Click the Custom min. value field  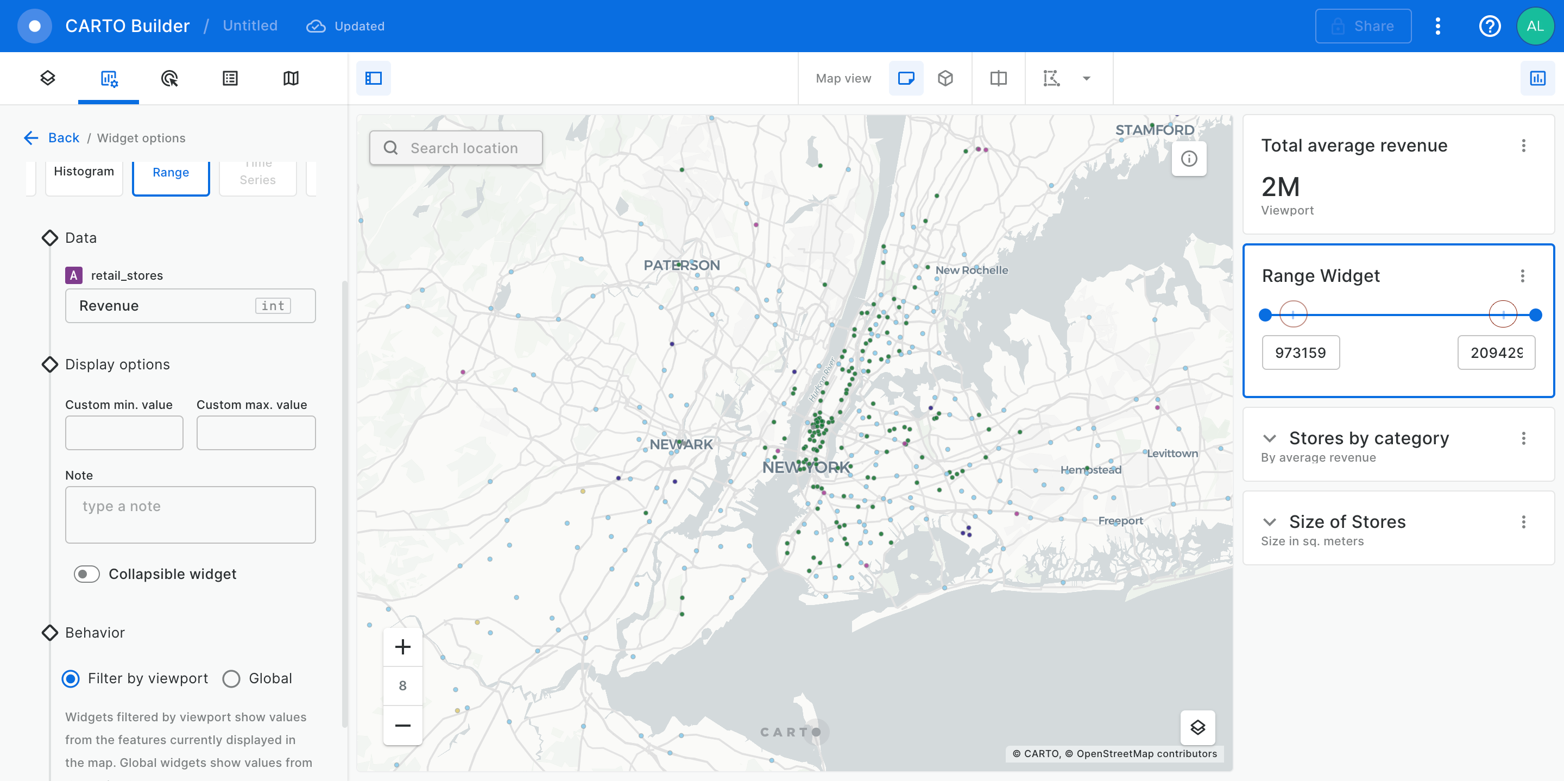coord(124,432)
